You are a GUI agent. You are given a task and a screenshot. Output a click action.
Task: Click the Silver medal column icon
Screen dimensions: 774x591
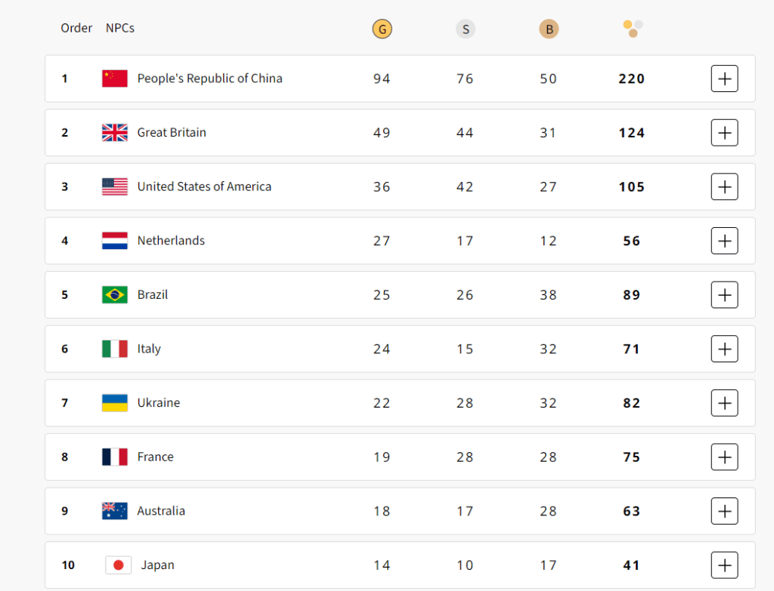pyautogui.click(x=466, y=29)
